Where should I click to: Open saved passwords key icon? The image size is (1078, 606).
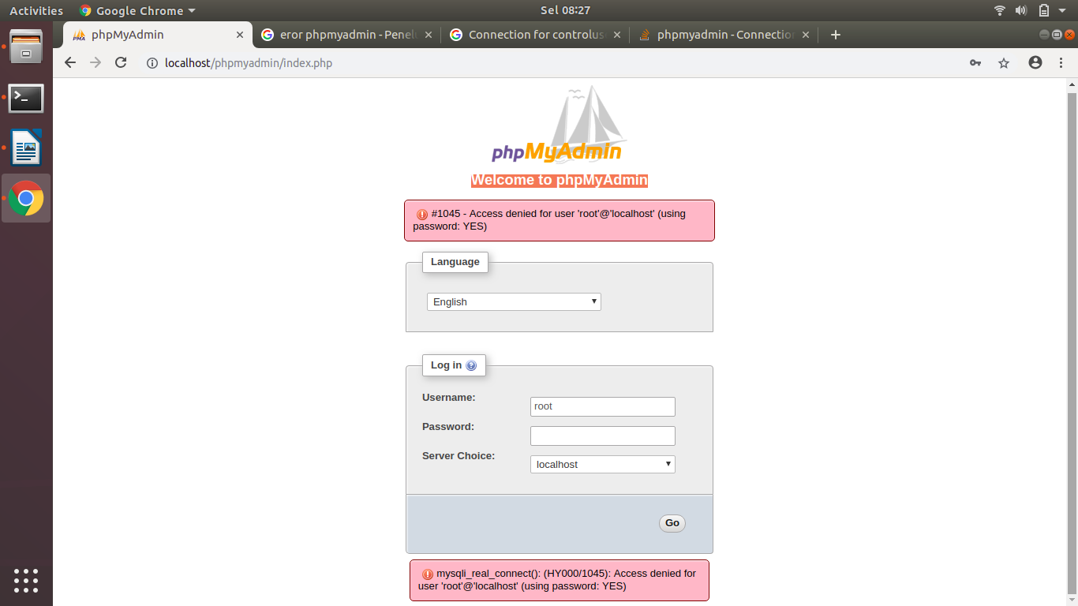(975, 63)
